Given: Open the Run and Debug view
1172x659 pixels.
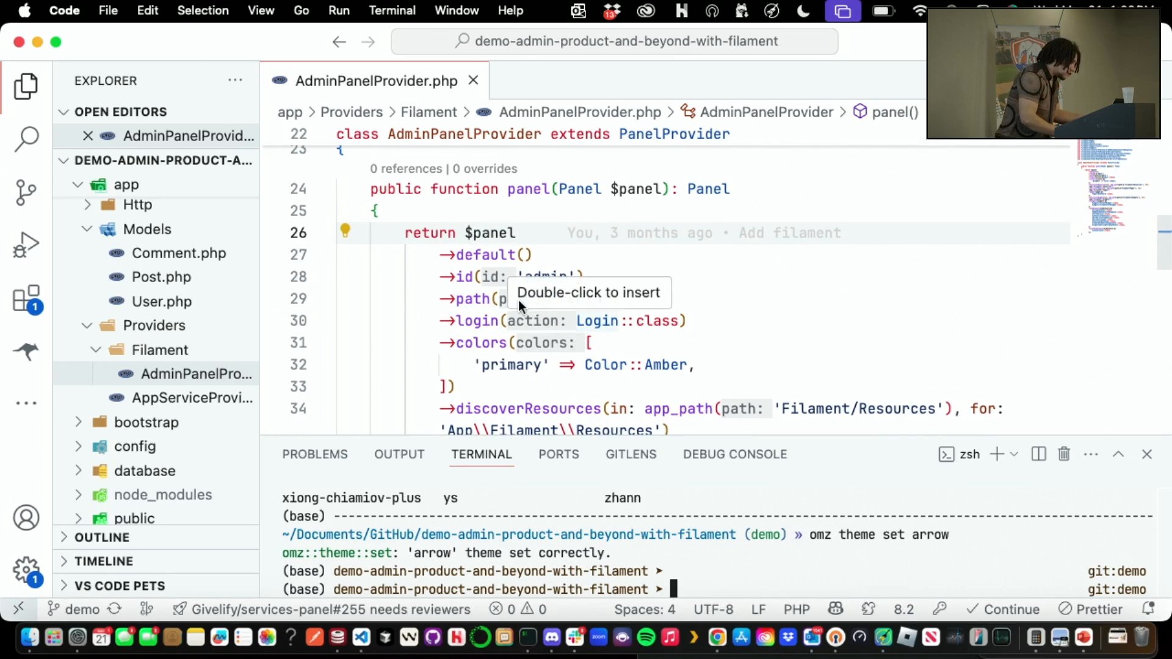Looking at the screenshot, I should [26, 245].
